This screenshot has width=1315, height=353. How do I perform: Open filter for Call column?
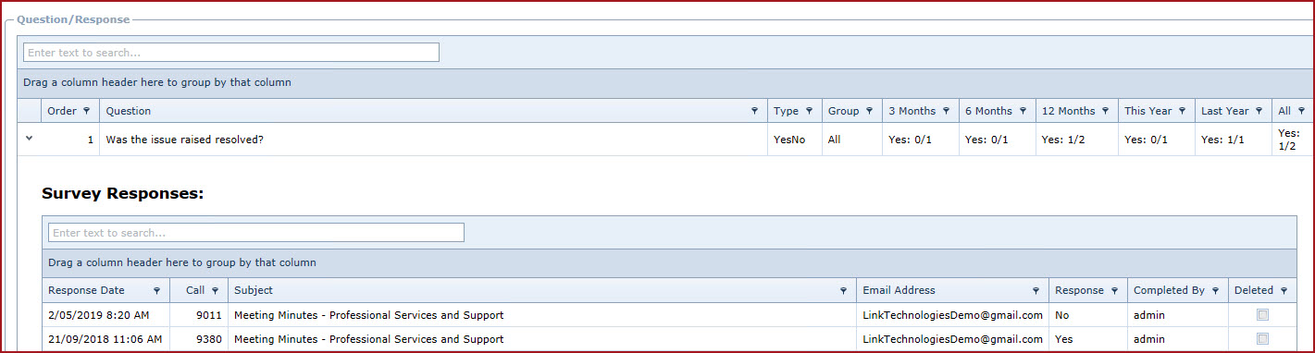pos(215,290)
